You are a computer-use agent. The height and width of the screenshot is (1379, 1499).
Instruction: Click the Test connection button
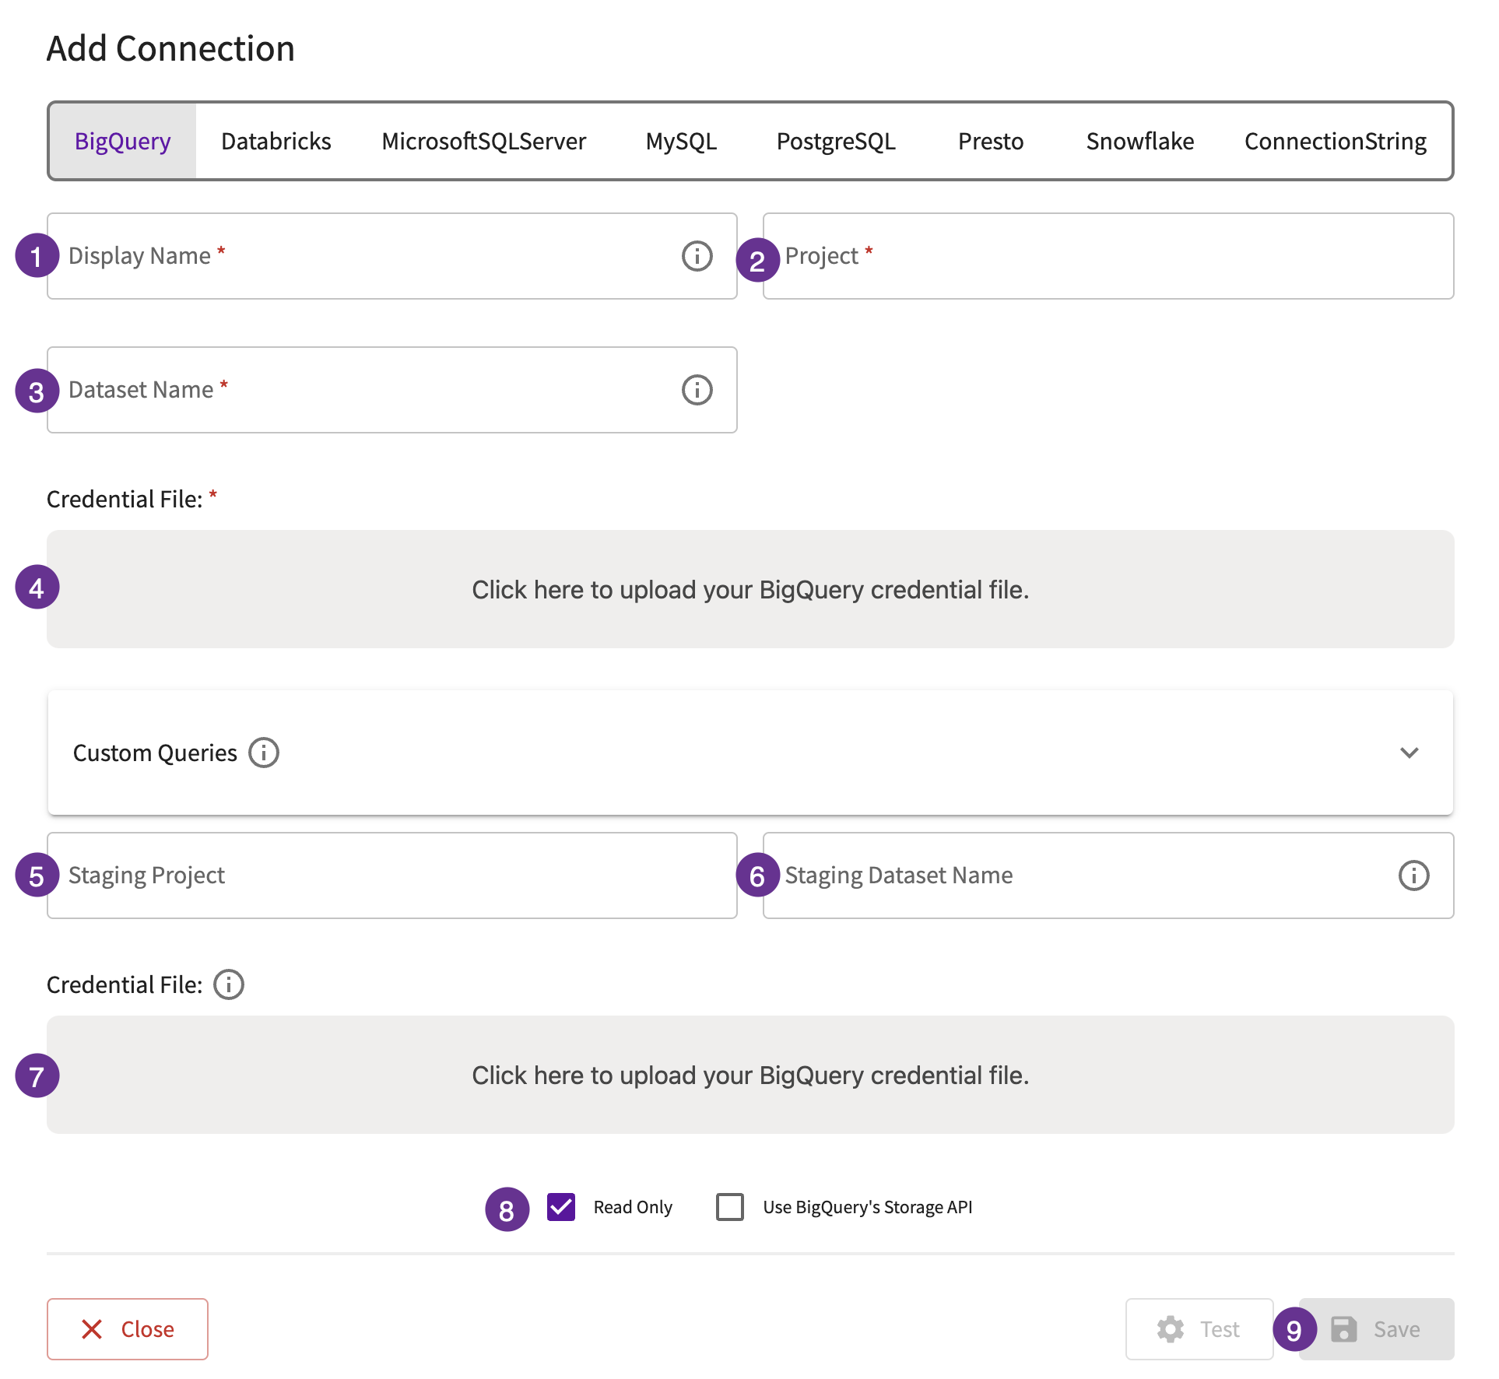point(1199,1329)
